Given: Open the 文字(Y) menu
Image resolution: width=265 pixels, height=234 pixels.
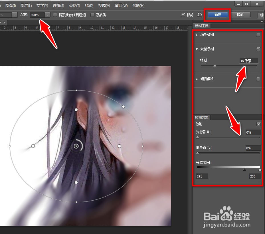Looking at the screenshot, I should [x=42, y=6].
